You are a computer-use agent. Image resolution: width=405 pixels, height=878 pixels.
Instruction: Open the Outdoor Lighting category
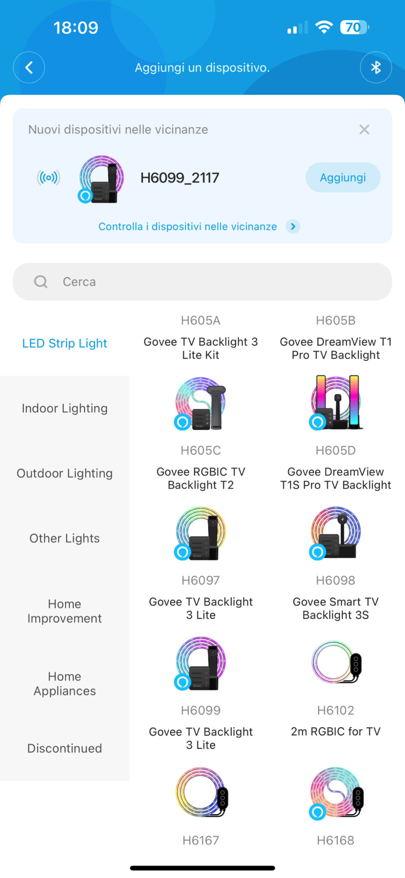[64, 473]
